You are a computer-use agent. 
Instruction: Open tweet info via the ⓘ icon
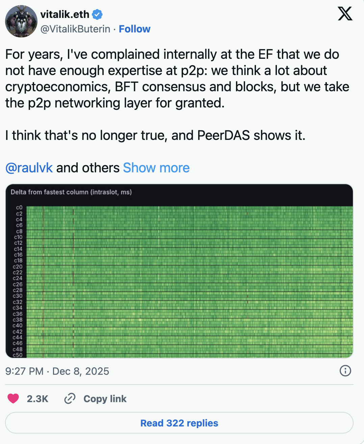[345, 371]
